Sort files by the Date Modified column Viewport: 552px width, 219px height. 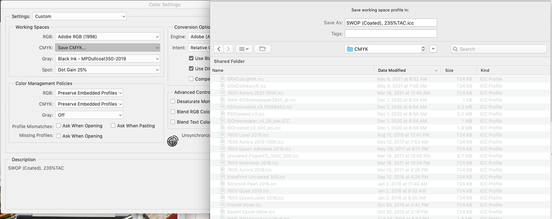392,70
